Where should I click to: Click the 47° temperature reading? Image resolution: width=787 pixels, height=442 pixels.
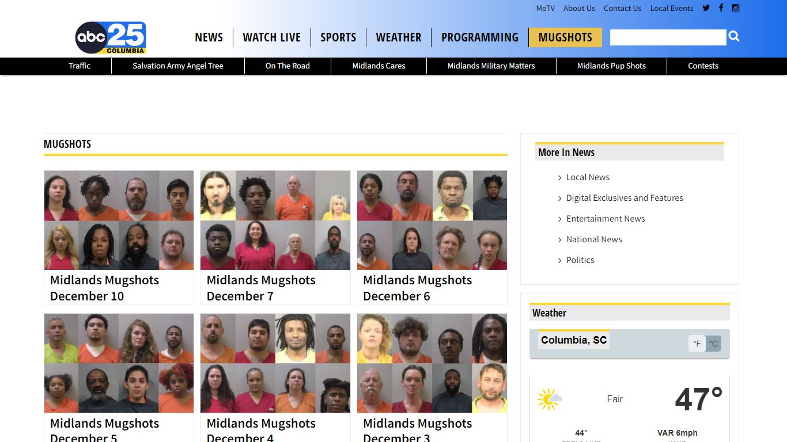click(x=698, y=399)
